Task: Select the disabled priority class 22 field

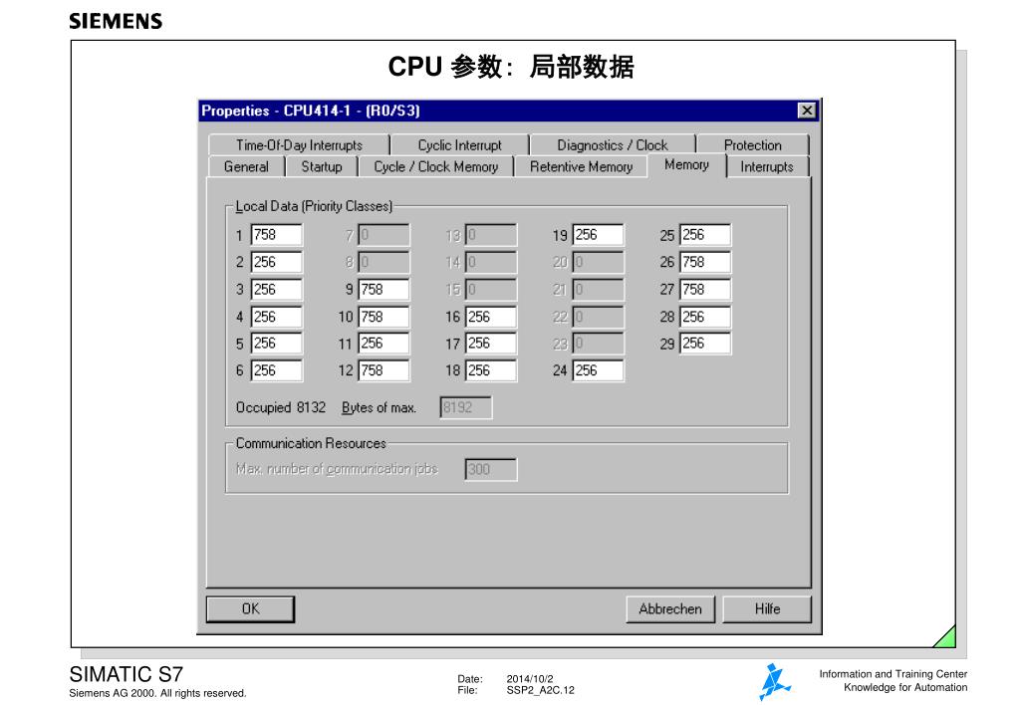Action: tap(598, 317)
